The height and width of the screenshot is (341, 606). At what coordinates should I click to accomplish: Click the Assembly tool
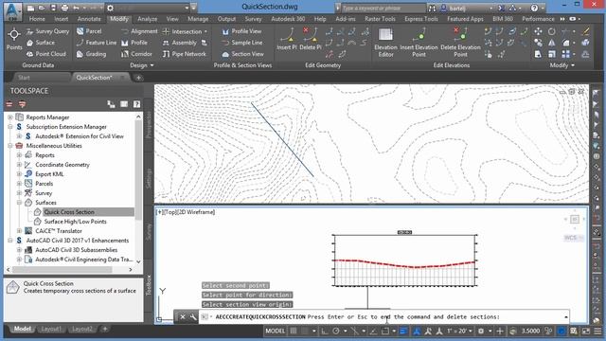(x=180, y=43)
